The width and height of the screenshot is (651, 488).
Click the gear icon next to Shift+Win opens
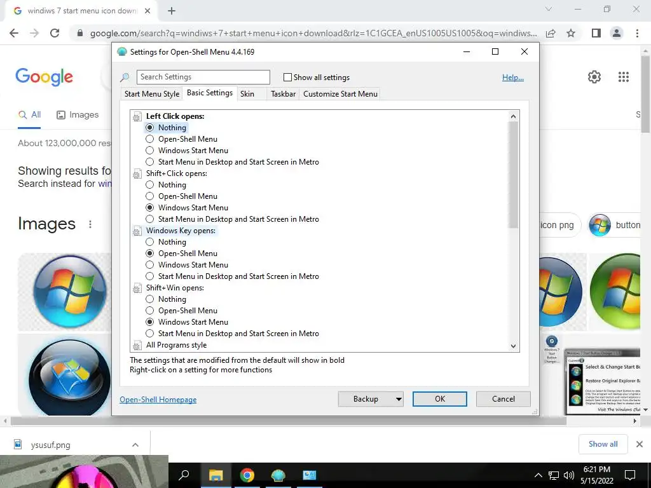(x=137, y=288)
